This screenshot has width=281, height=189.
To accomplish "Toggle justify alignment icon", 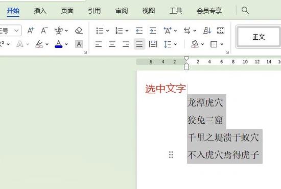I will (x=139, y=44).
